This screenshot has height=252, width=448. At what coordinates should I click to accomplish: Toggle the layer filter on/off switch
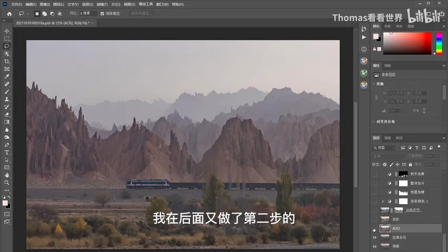[x=439, y=148]
